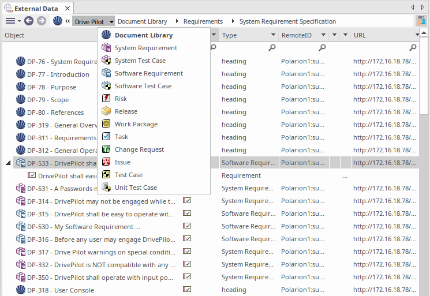The width and height of the screenshot is (430, 296).
Task: Toggle the DP-315 linked checkbox
Action: [x=187, y=213]
